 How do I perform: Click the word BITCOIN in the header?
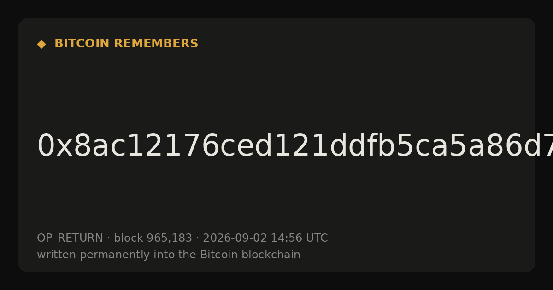click(82, 44)
